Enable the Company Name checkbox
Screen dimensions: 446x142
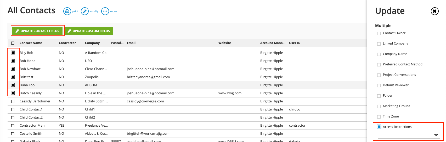379,54
